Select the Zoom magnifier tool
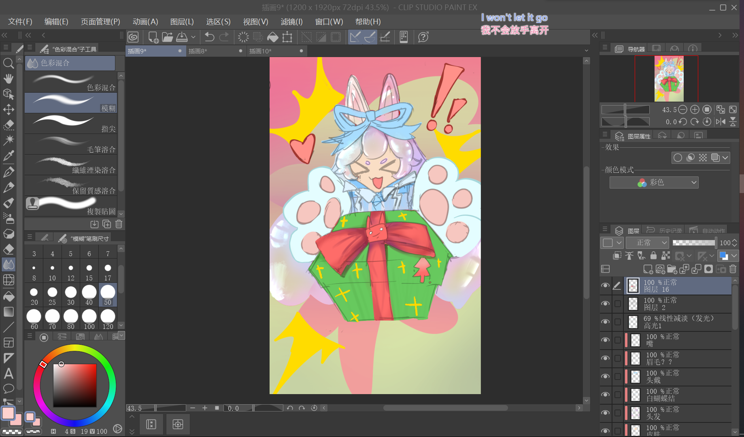The width and height of the screenshot is (744, 437). pos(9,63)
